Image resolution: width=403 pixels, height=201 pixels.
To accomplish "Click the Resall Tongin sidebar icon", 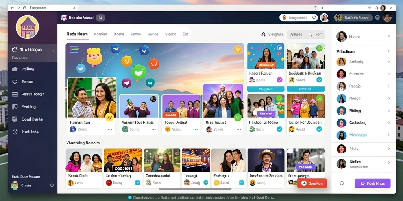I will 15,94.
